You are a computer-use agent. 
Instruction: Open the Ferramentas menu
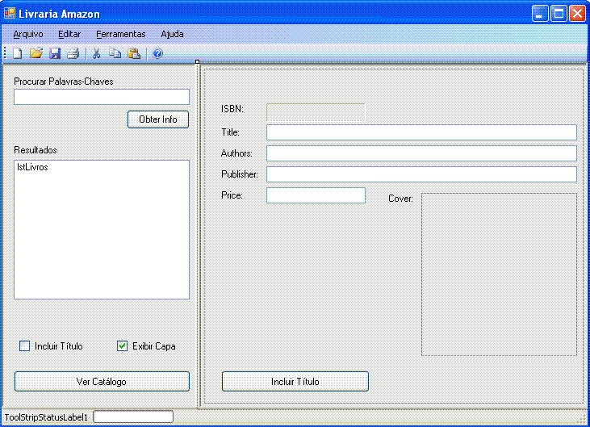[121, 34]
